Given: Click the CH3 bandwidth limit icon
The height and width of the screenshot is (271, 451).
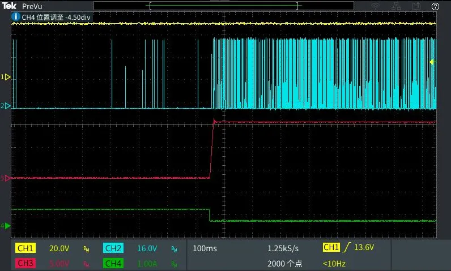Looking at the screenshot, I should (x=86, y=264).
